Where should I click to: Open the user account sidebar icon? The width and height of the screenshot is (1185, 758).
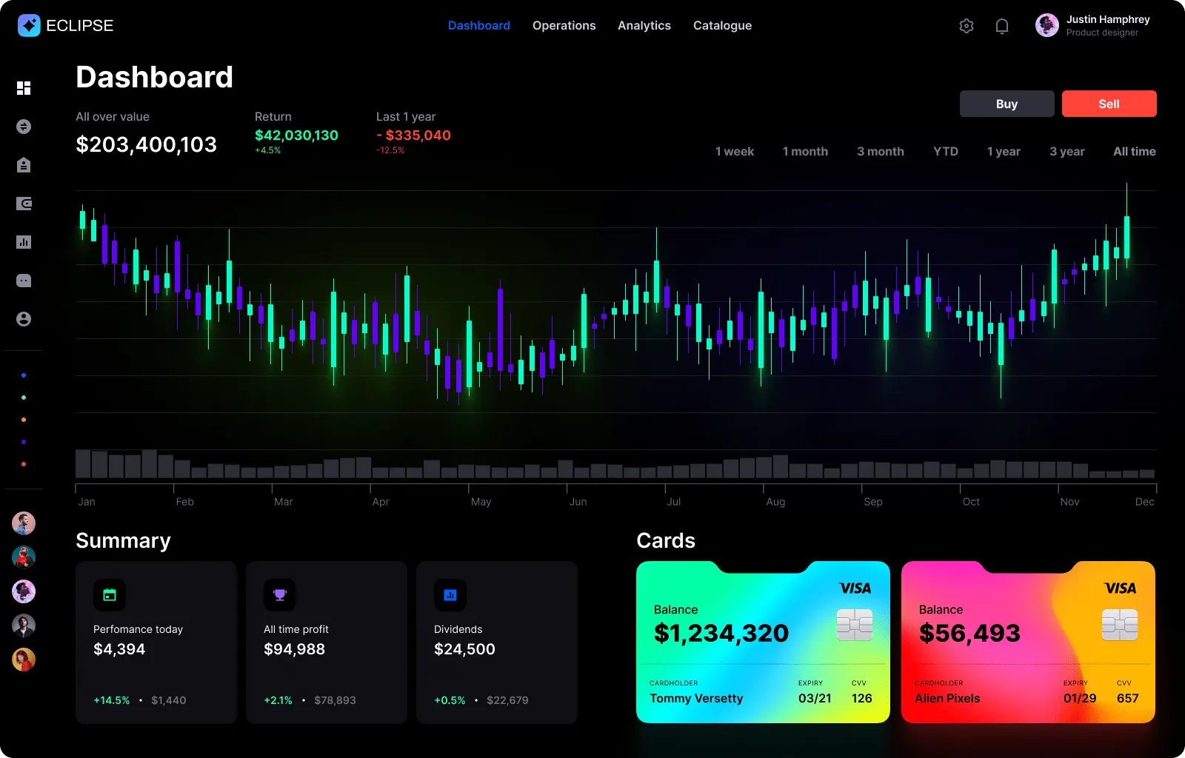click(x=24, y=319)
